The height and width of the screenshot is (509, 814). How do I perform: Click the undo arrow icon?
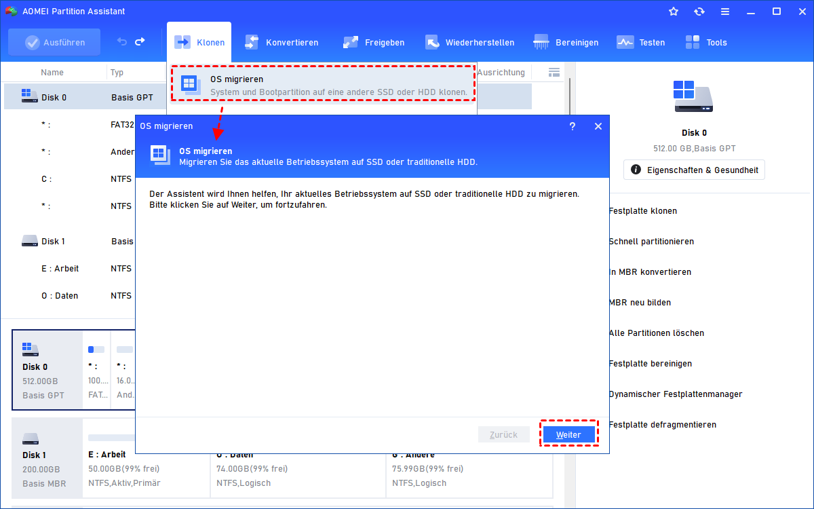121,42
